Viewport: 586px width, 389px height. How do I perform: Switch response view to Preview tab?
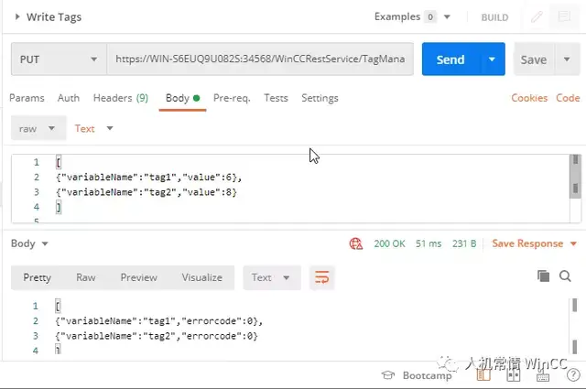(138, 277)
